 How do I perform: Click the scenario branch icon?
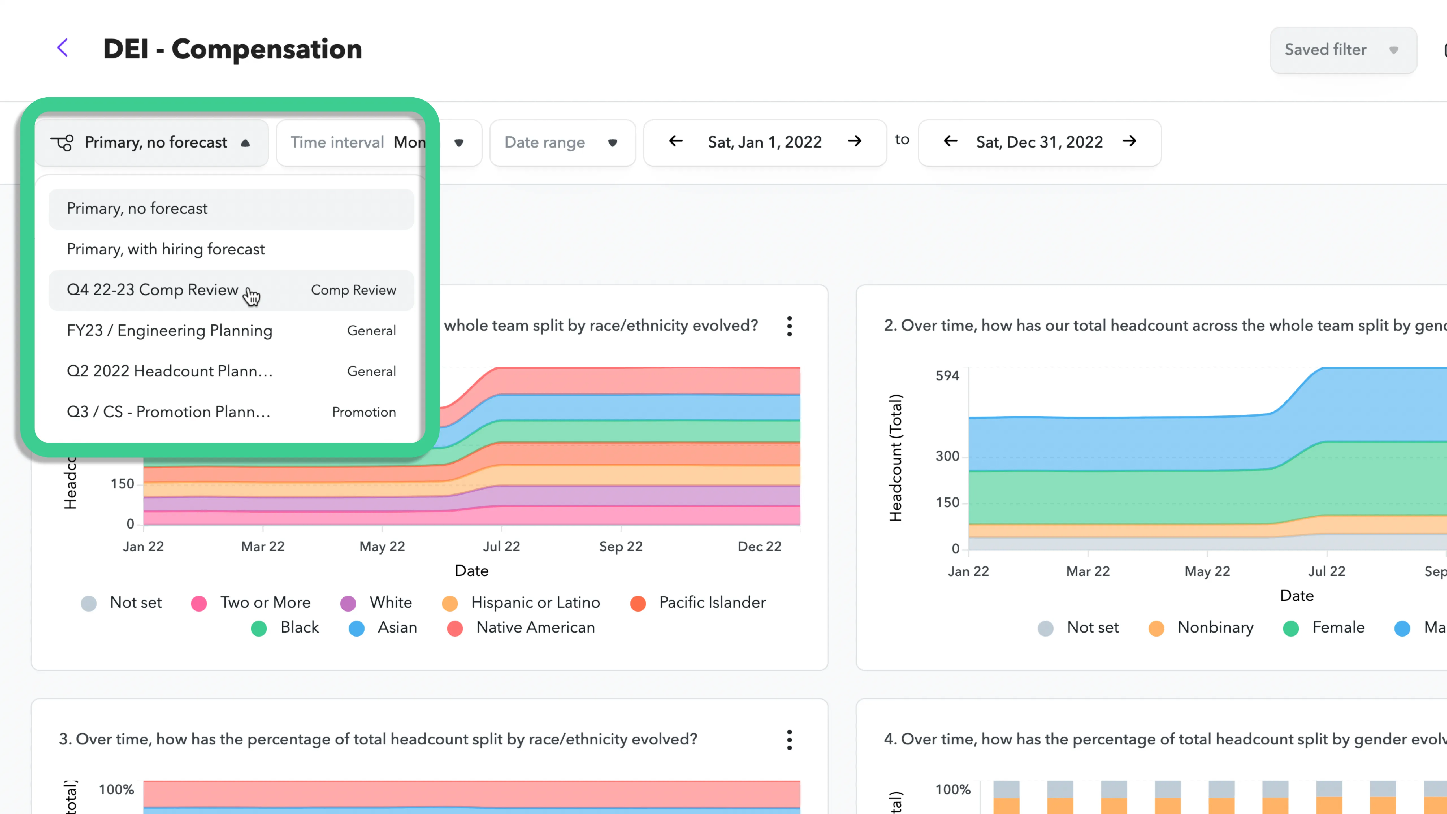(x=62, y=143)
